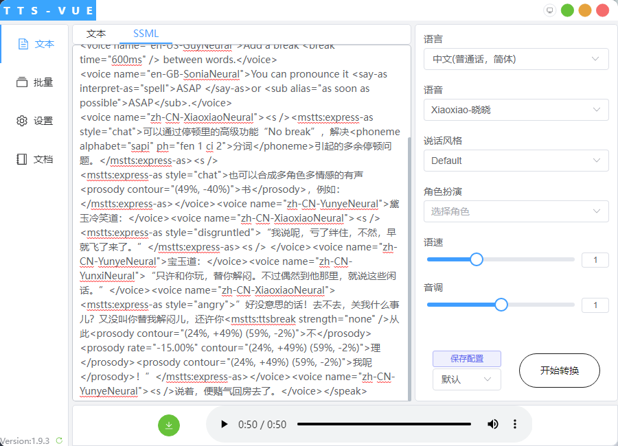The width and height of the screenshot is (618, 446).
Task: Open the Xiaoxiao-晓晓 voice dropdown
Action: coord(516,110)
